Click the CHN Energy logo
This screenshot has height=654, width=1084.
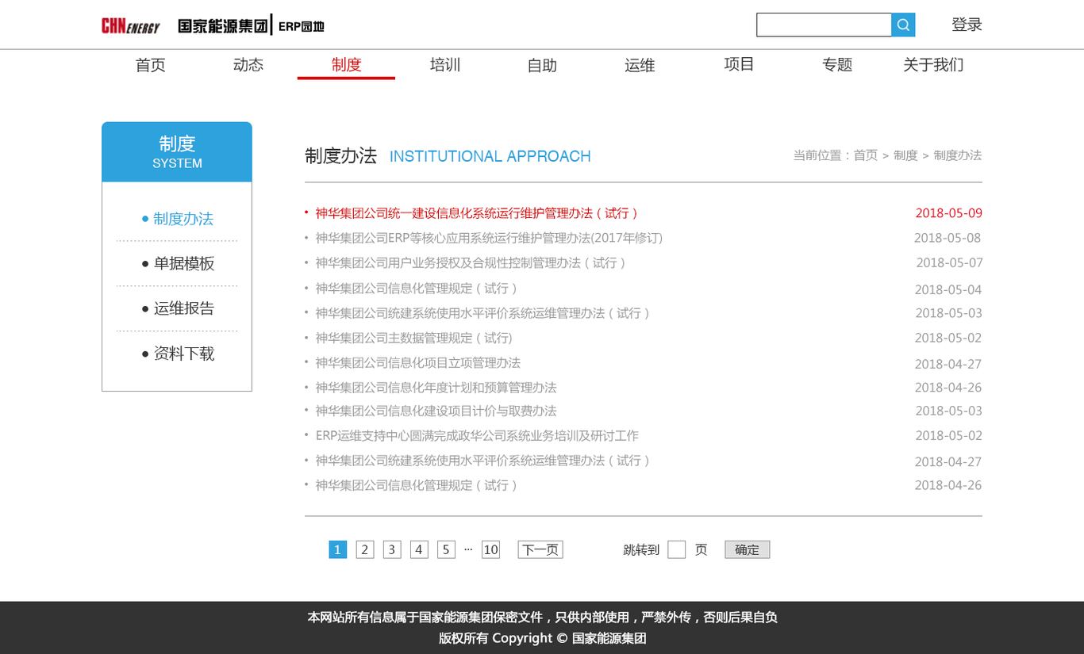coord(131,26)
